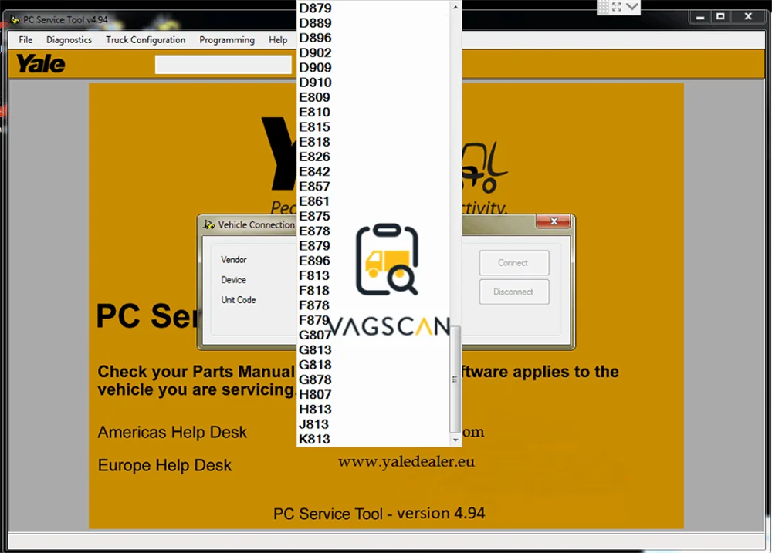Select unit code E875
This screenshot has height=553, width=772.
tap(373, 216)
